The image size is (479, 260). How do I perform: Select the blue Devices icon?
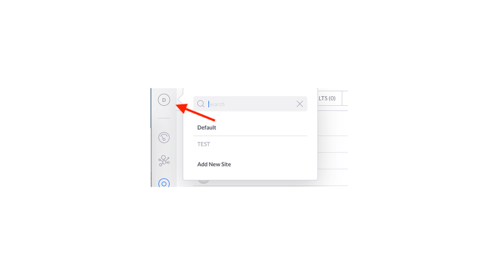coord(164,182)
